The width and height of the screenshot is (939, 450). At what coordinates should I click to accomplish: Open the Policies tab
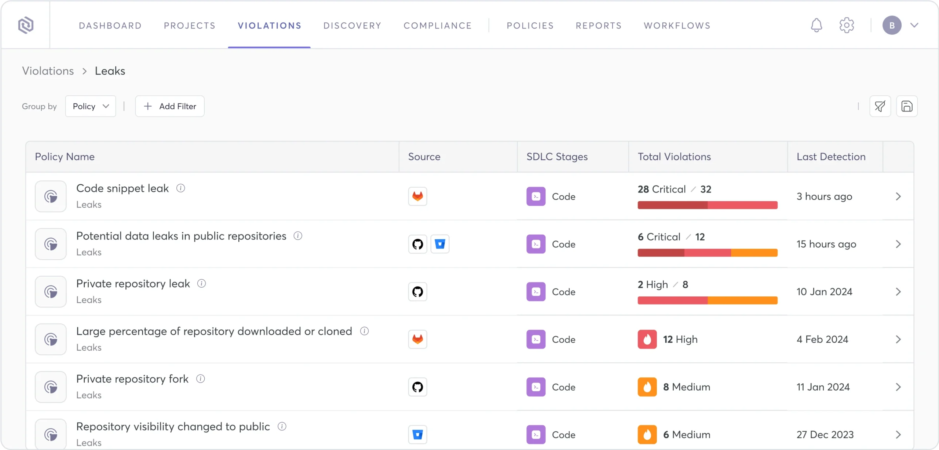coord(530,26)
